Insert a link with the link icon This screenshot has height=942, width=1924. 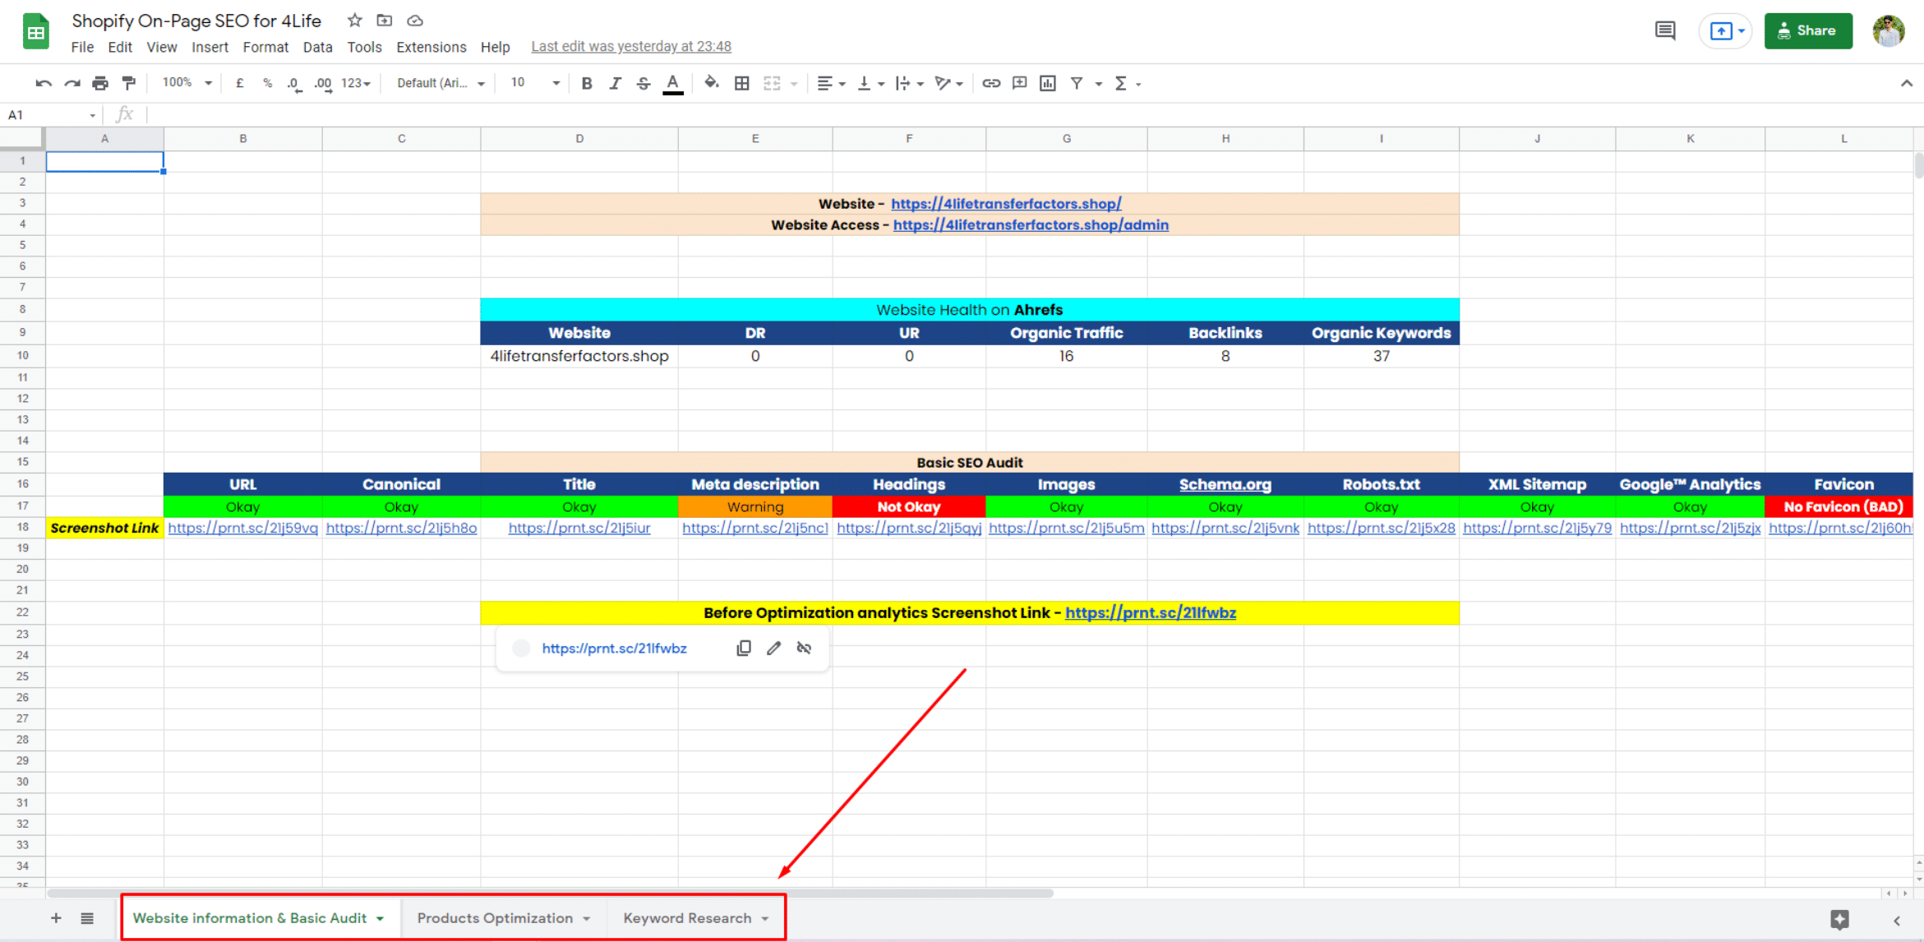[990, 82]
